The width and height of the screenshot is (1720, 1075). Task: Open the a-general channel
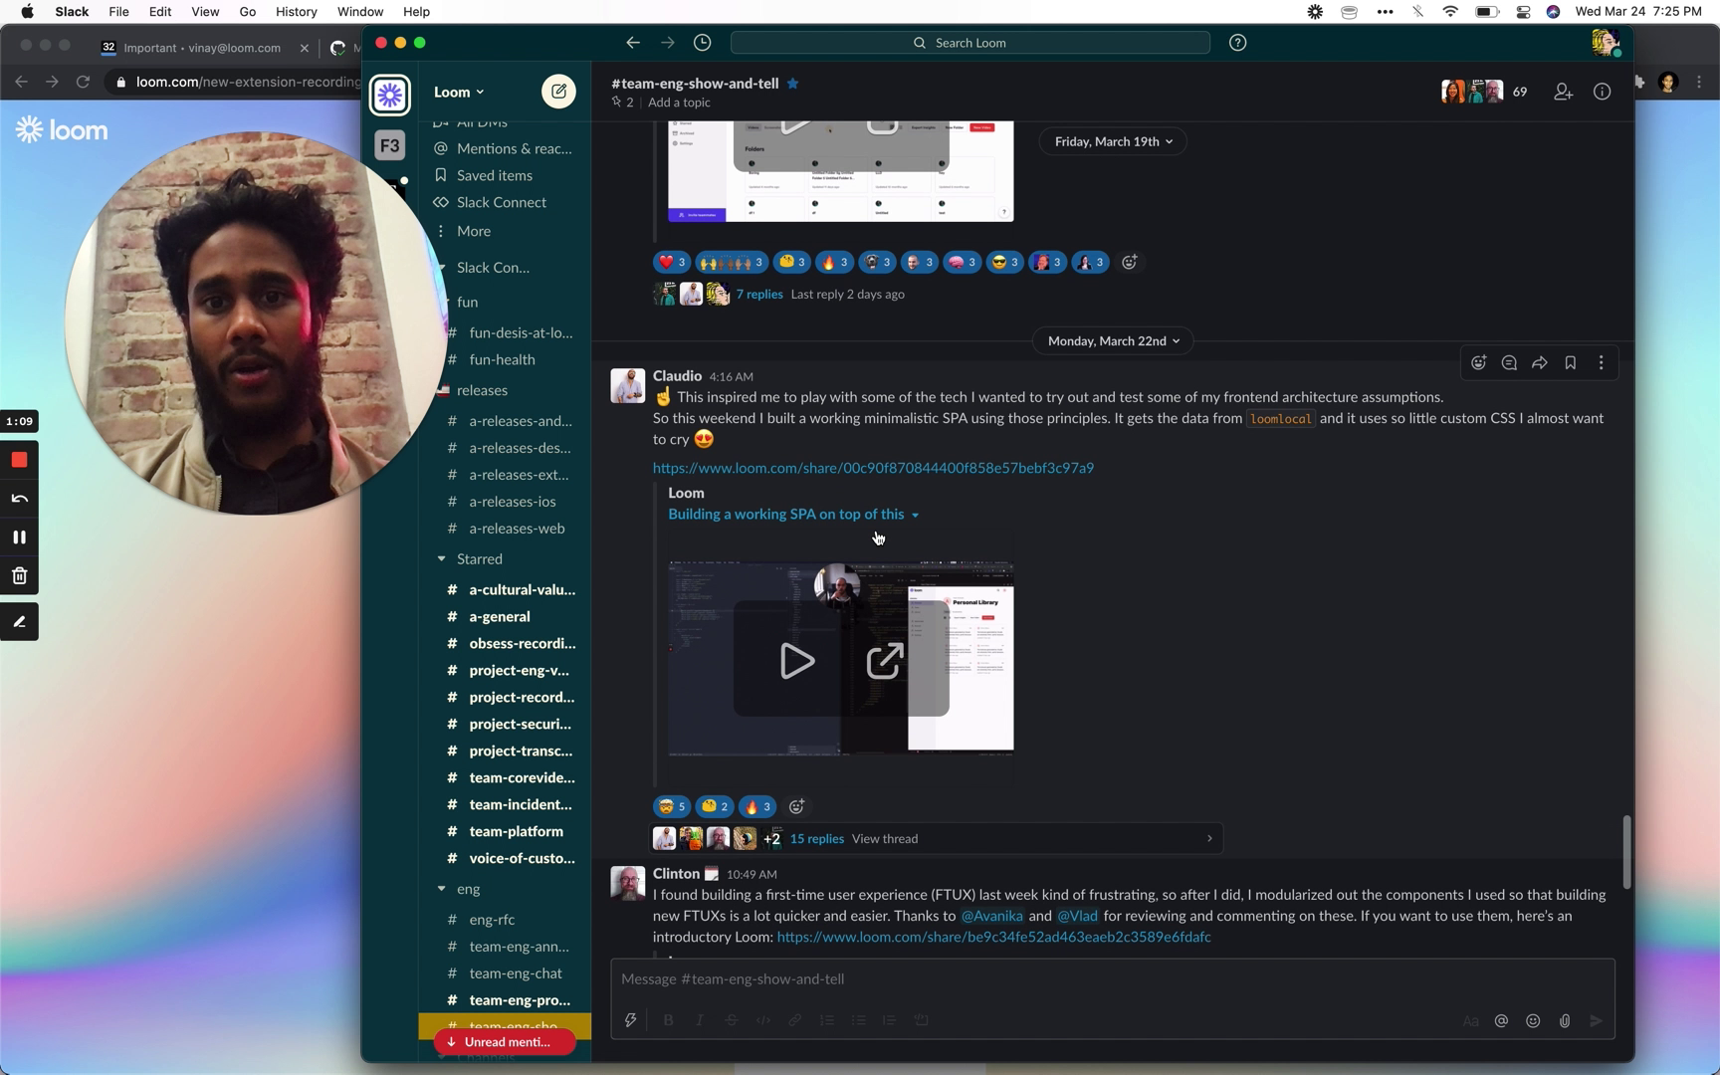[x=500, y=617]
